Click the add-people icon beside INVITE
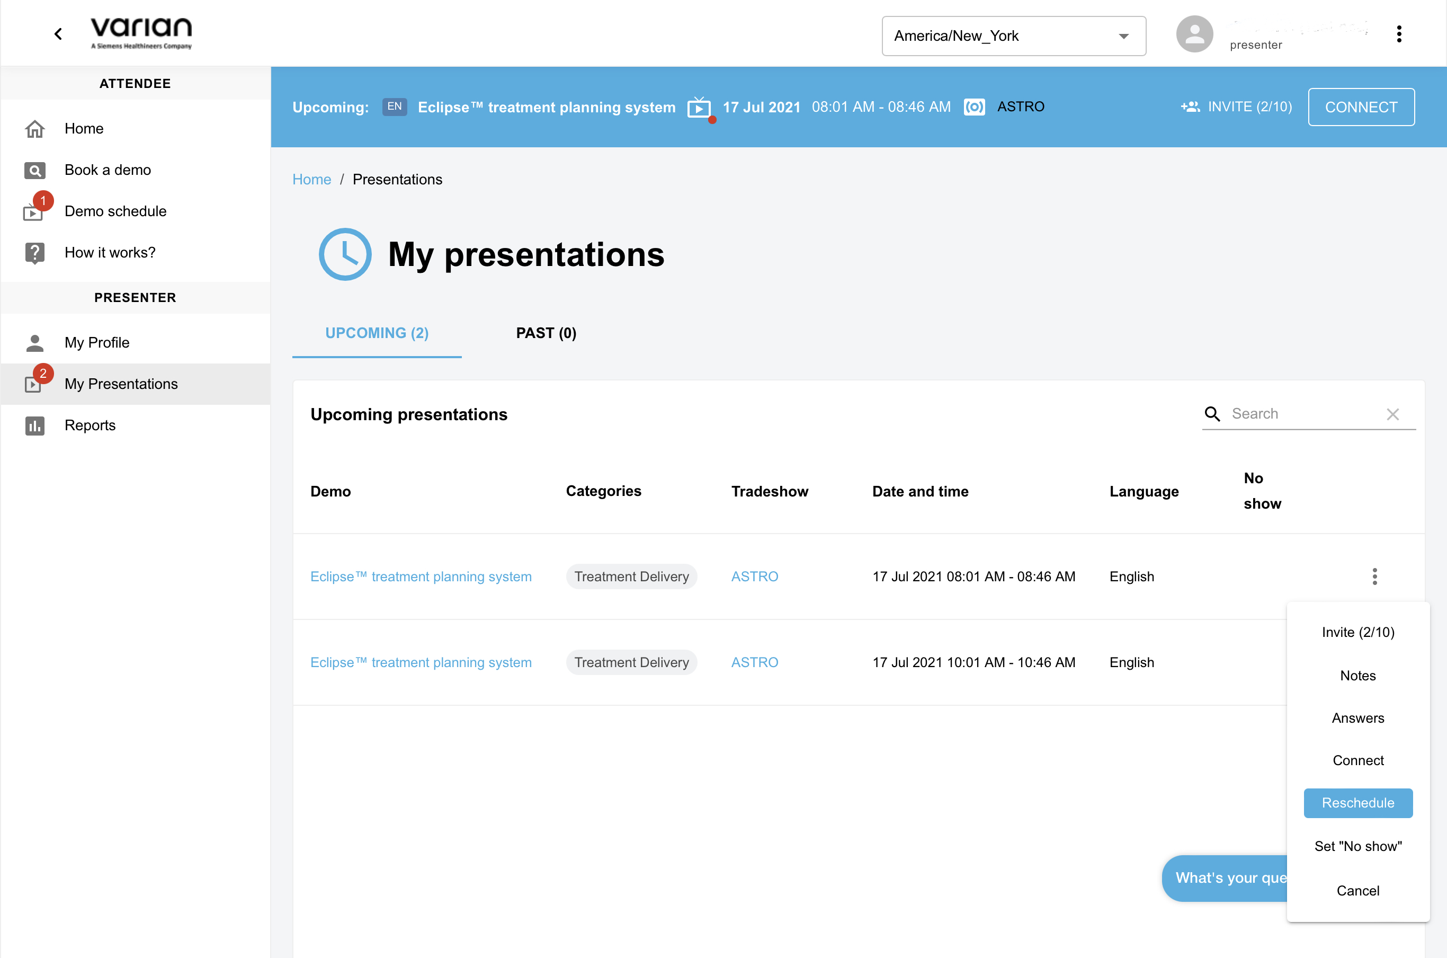The width and height of the screenshot is (1447, 958). coord(1190,107)
